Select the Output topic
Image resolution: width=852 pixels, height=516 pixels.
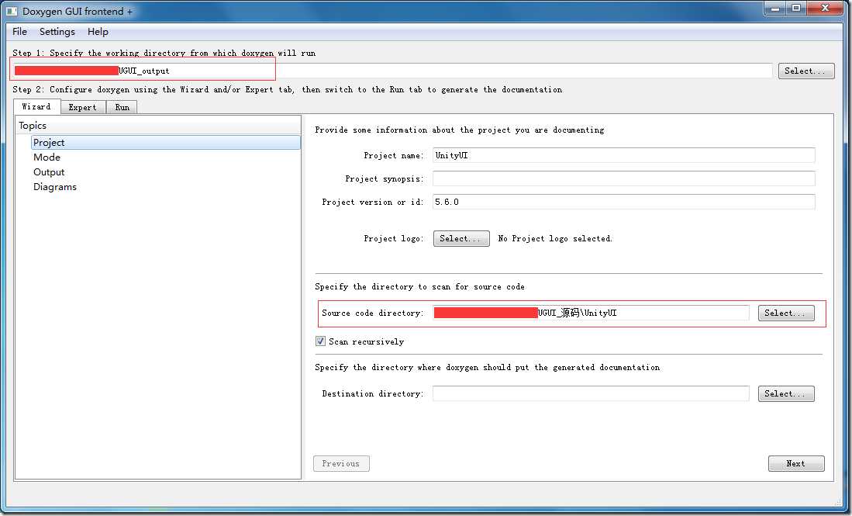point(49,171)
